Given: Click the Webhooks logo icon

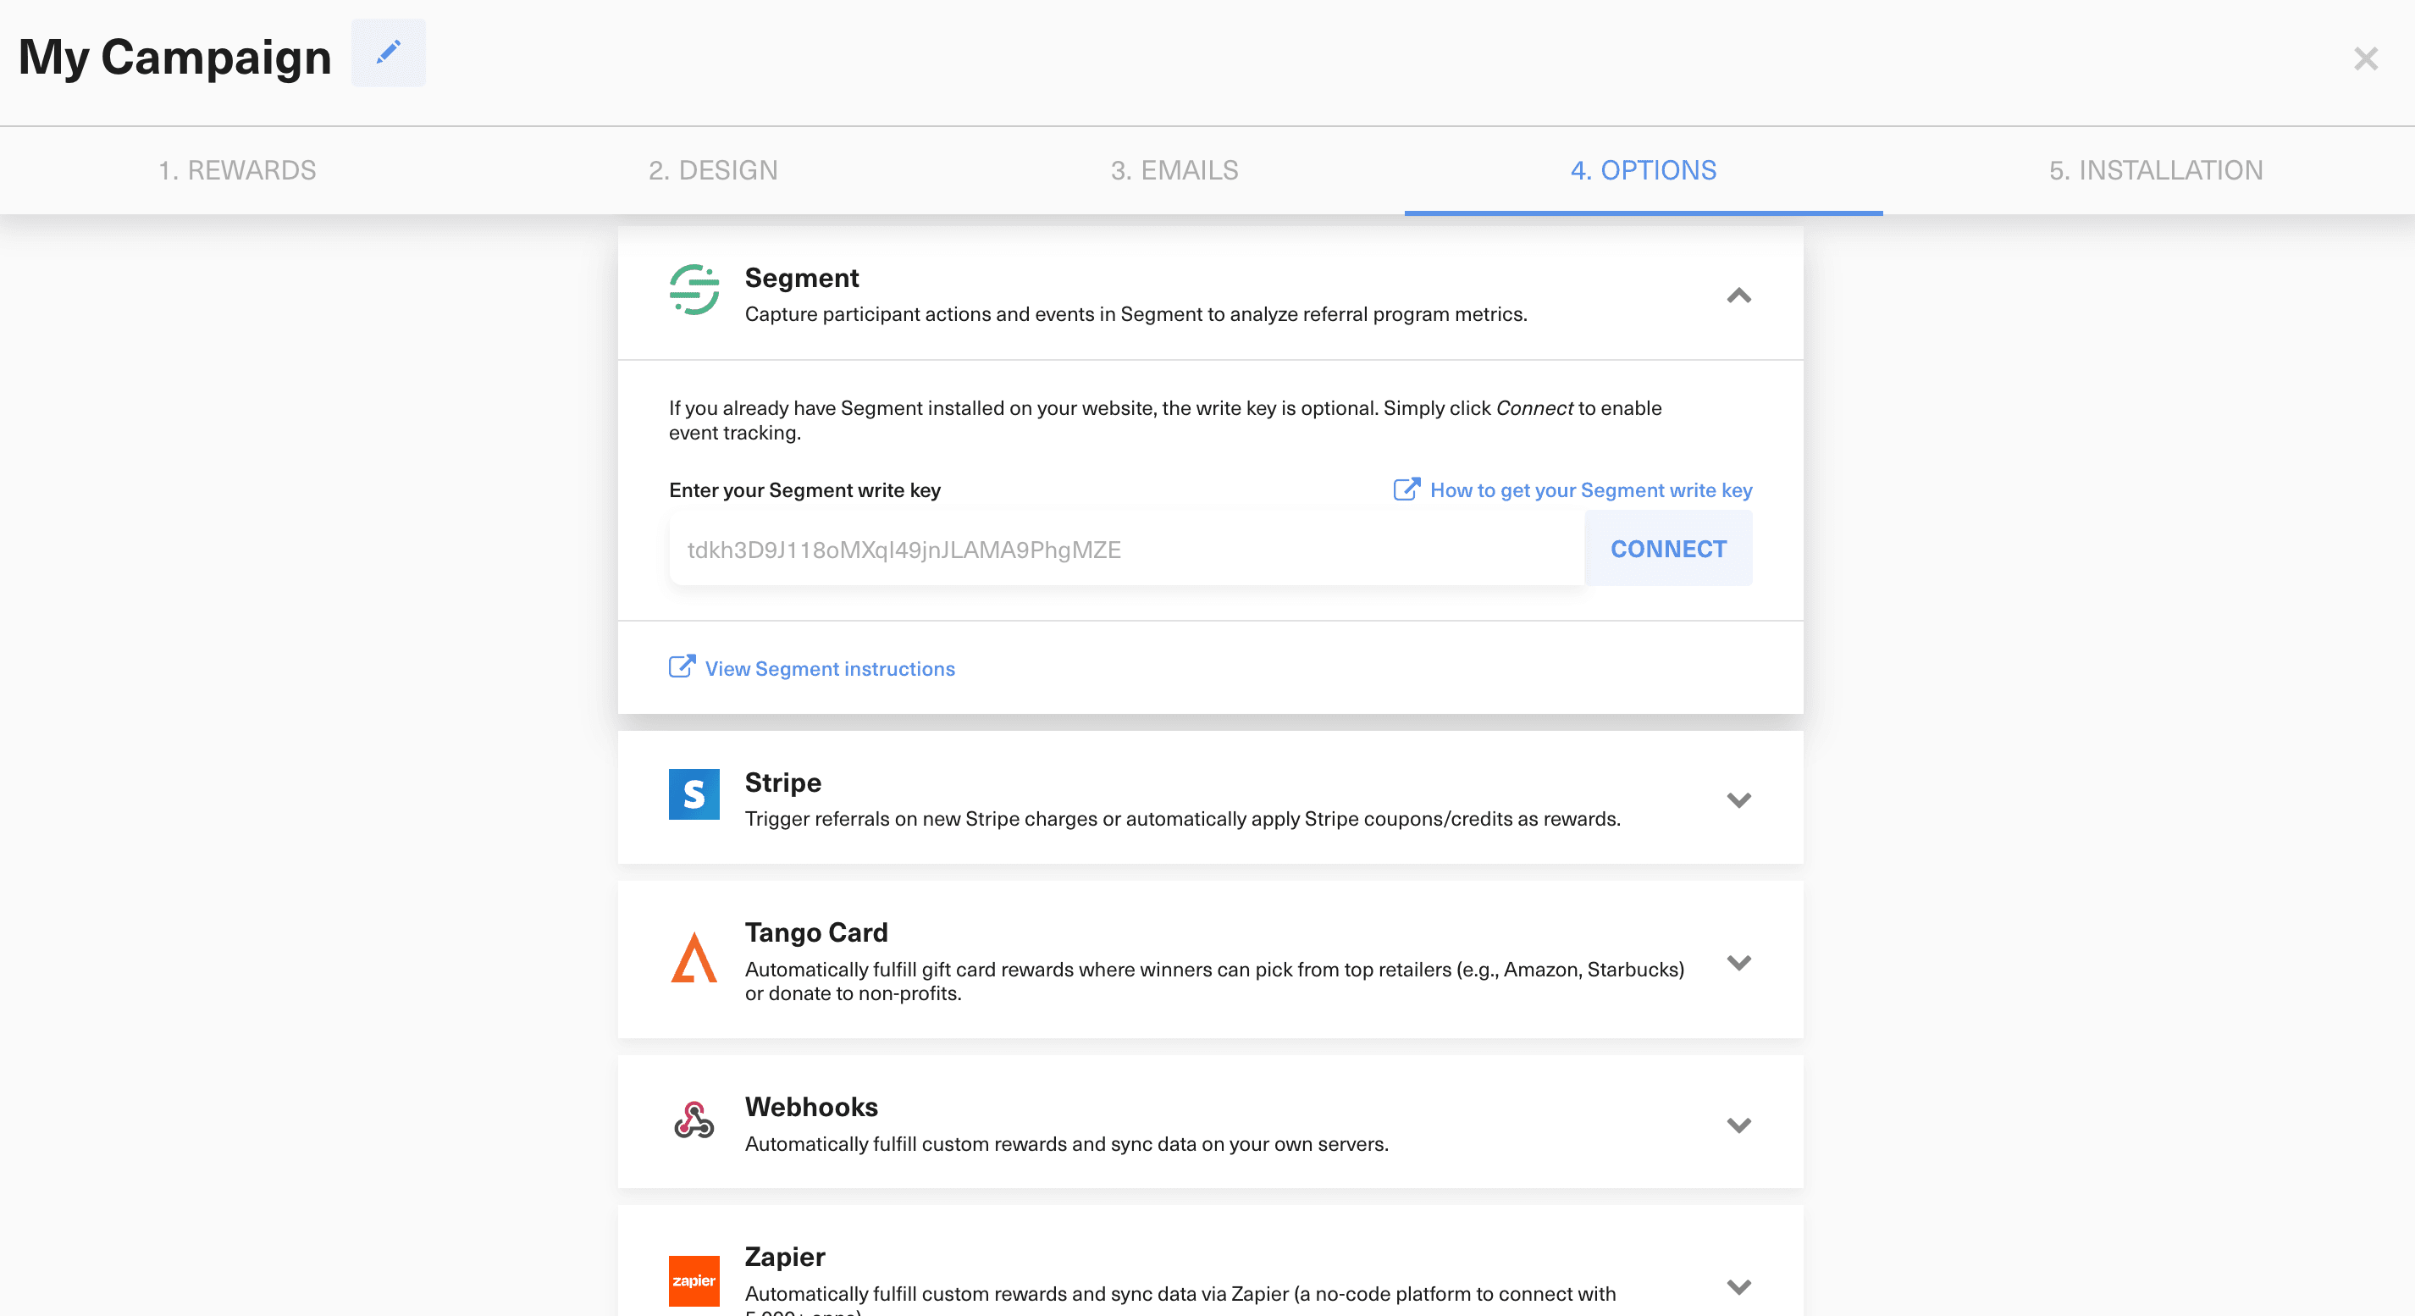Looking at the screenshot, I should 694,1121.
